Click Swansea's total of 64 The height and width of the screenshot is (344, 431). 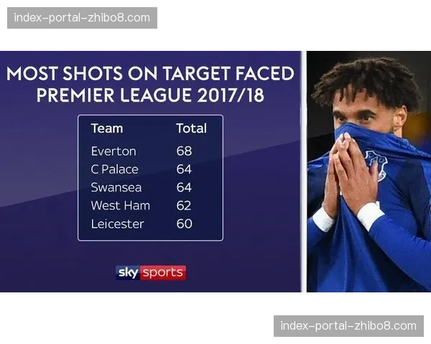point(185,188)
